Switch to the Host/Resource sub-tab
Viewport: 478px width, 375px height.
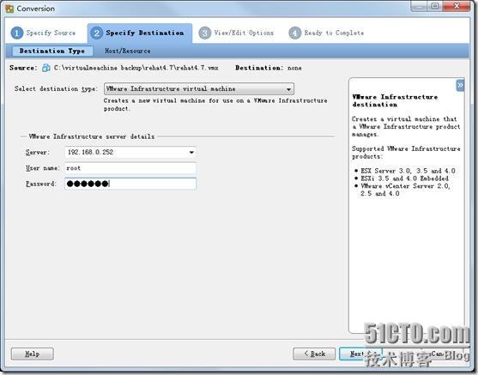click(127, 51)
